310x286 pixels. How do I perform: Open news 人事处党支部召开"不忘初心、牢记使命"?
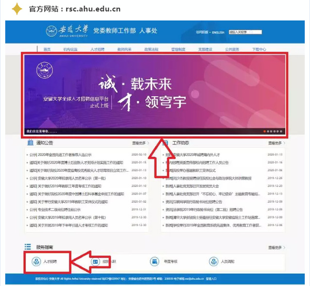click(x=213, y=194)
